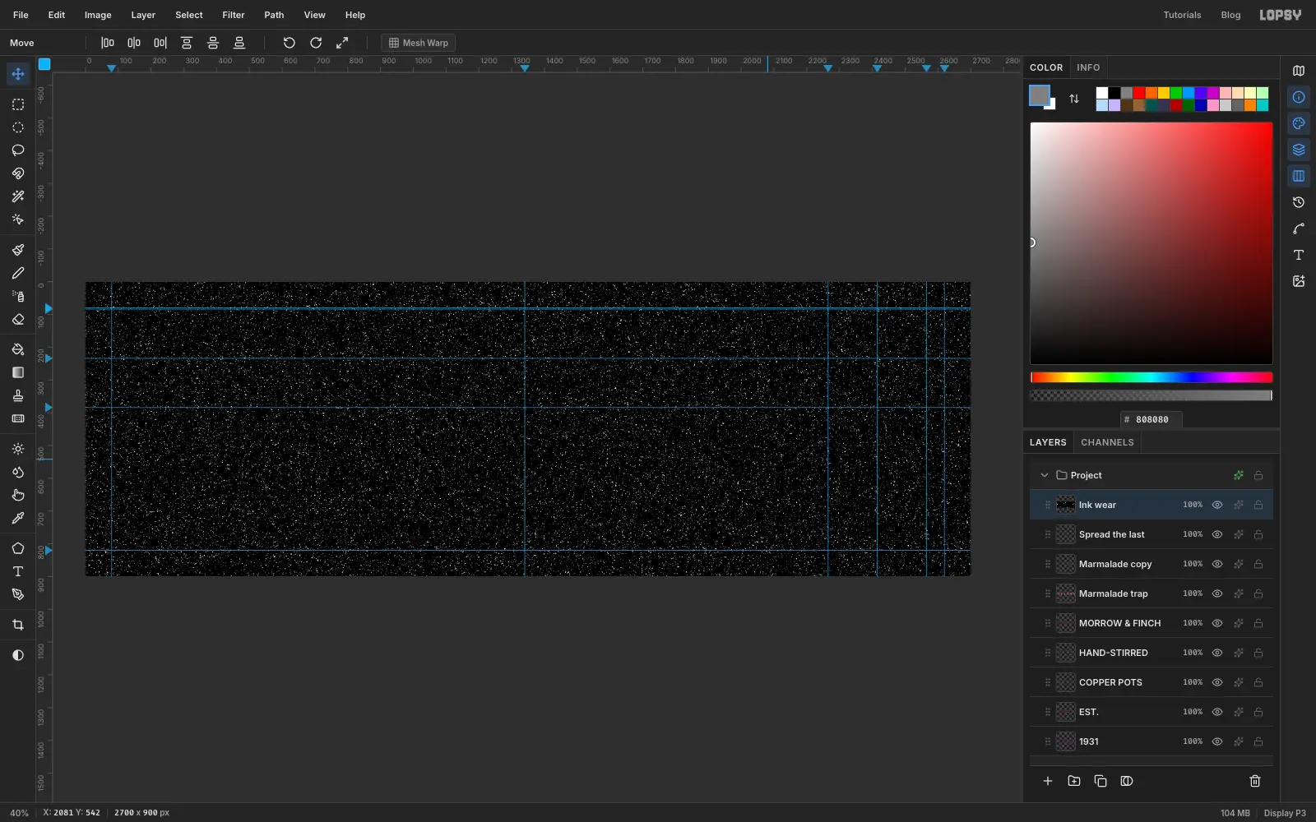This screenshot has height=822, width=1316.
Task: Select the paint bucket tool
Action: tap(17, 349)
